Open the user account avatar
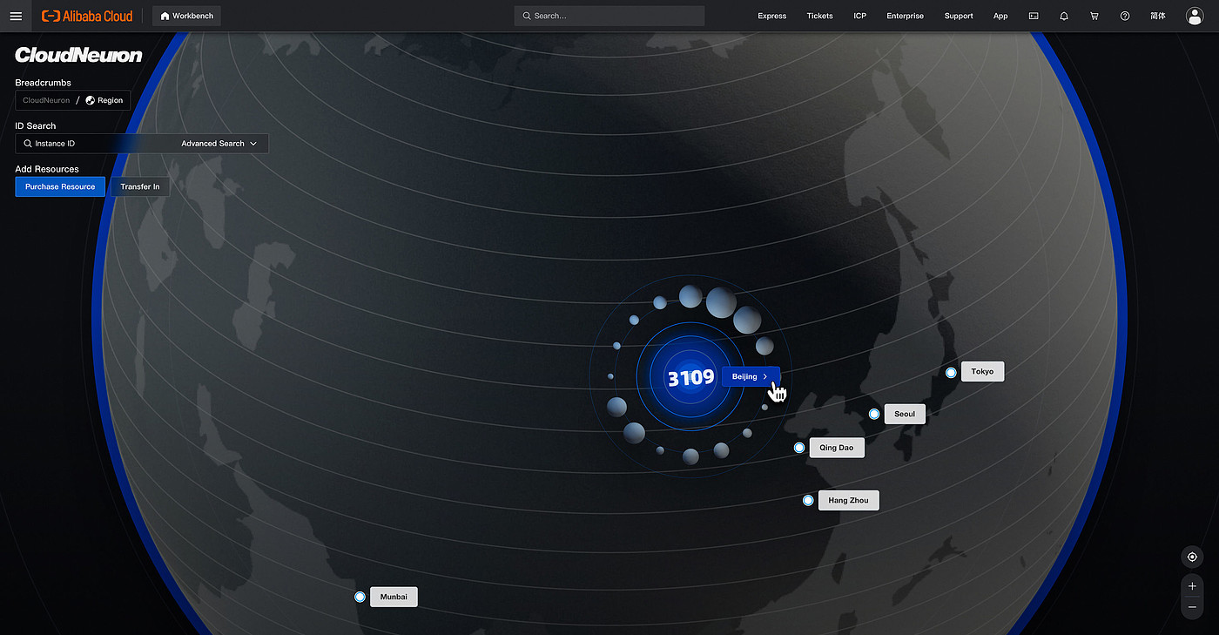Screen dimensions: 1219x635 (1195, 16)
